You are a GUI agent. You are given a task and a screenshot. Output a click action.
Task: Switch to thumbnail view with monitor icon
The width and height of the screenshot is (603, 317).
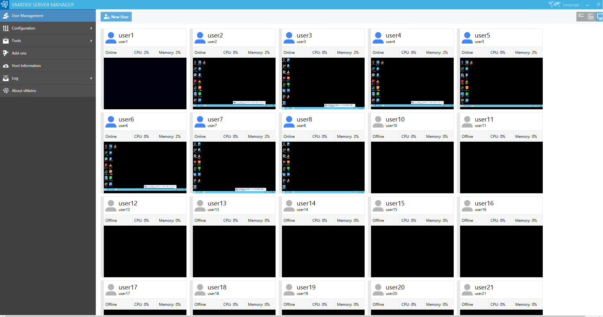coord(599,16)
